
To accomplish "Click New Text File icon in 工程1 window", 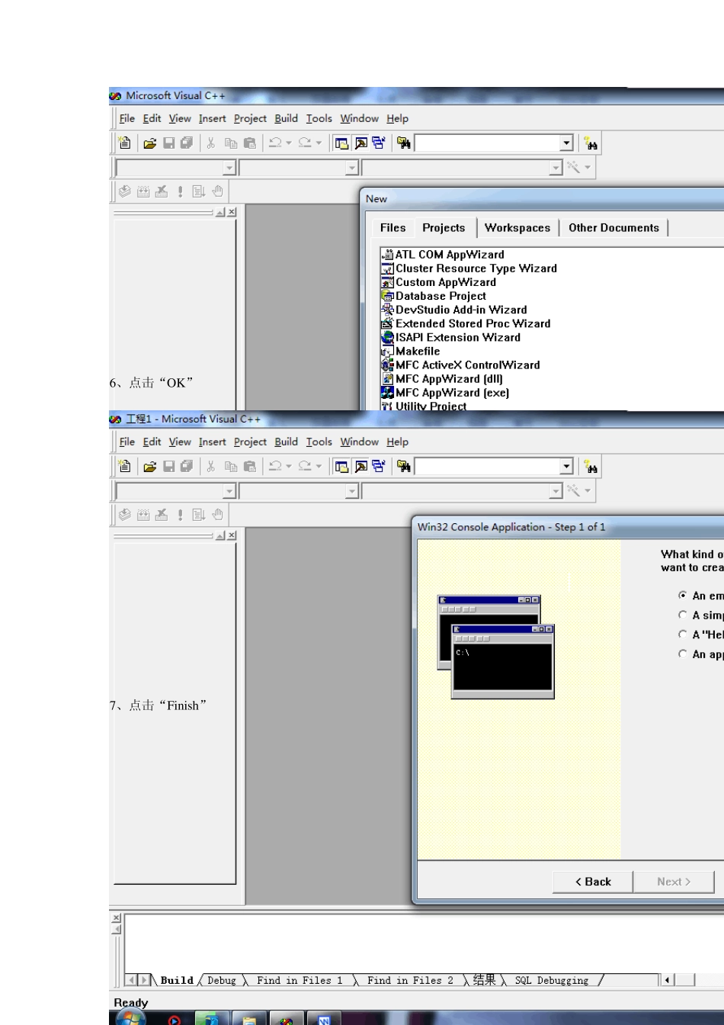I will pyautogui.click(x=125, y=466).
